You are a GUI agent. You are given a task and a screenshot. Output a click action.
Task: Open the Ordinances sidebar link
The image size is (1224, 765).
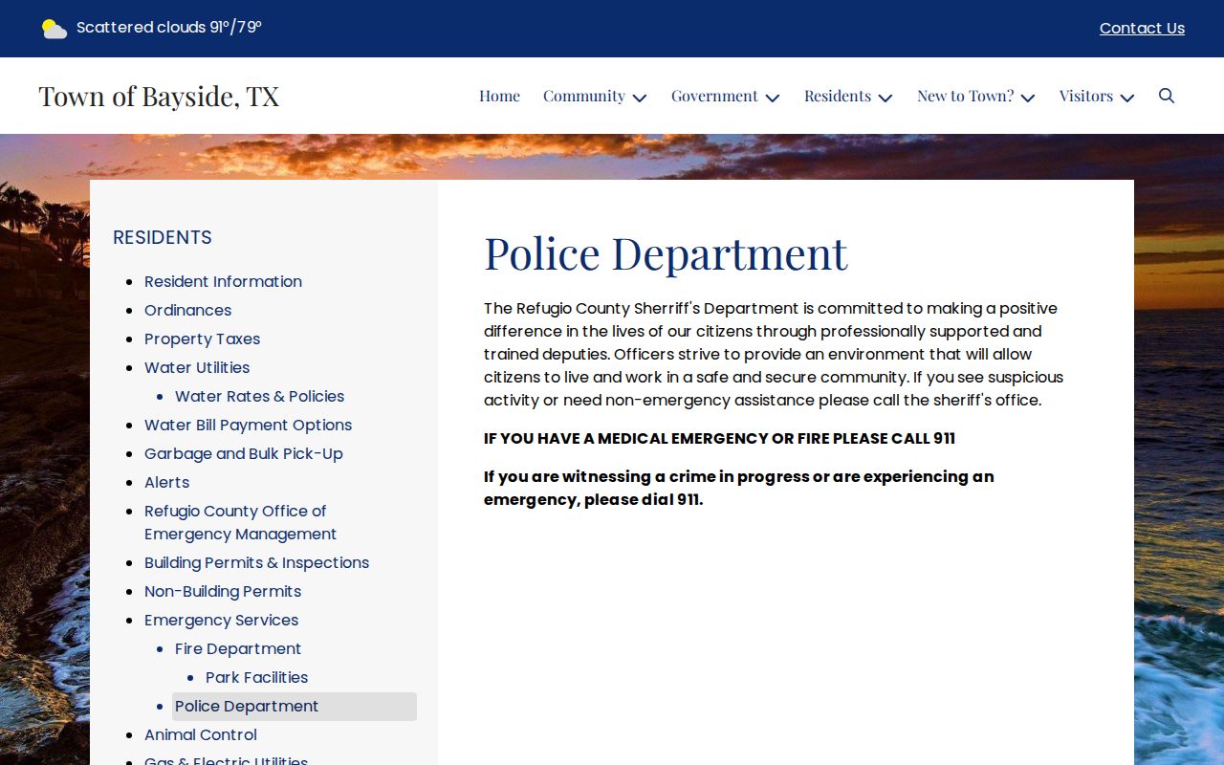(187, 310)
